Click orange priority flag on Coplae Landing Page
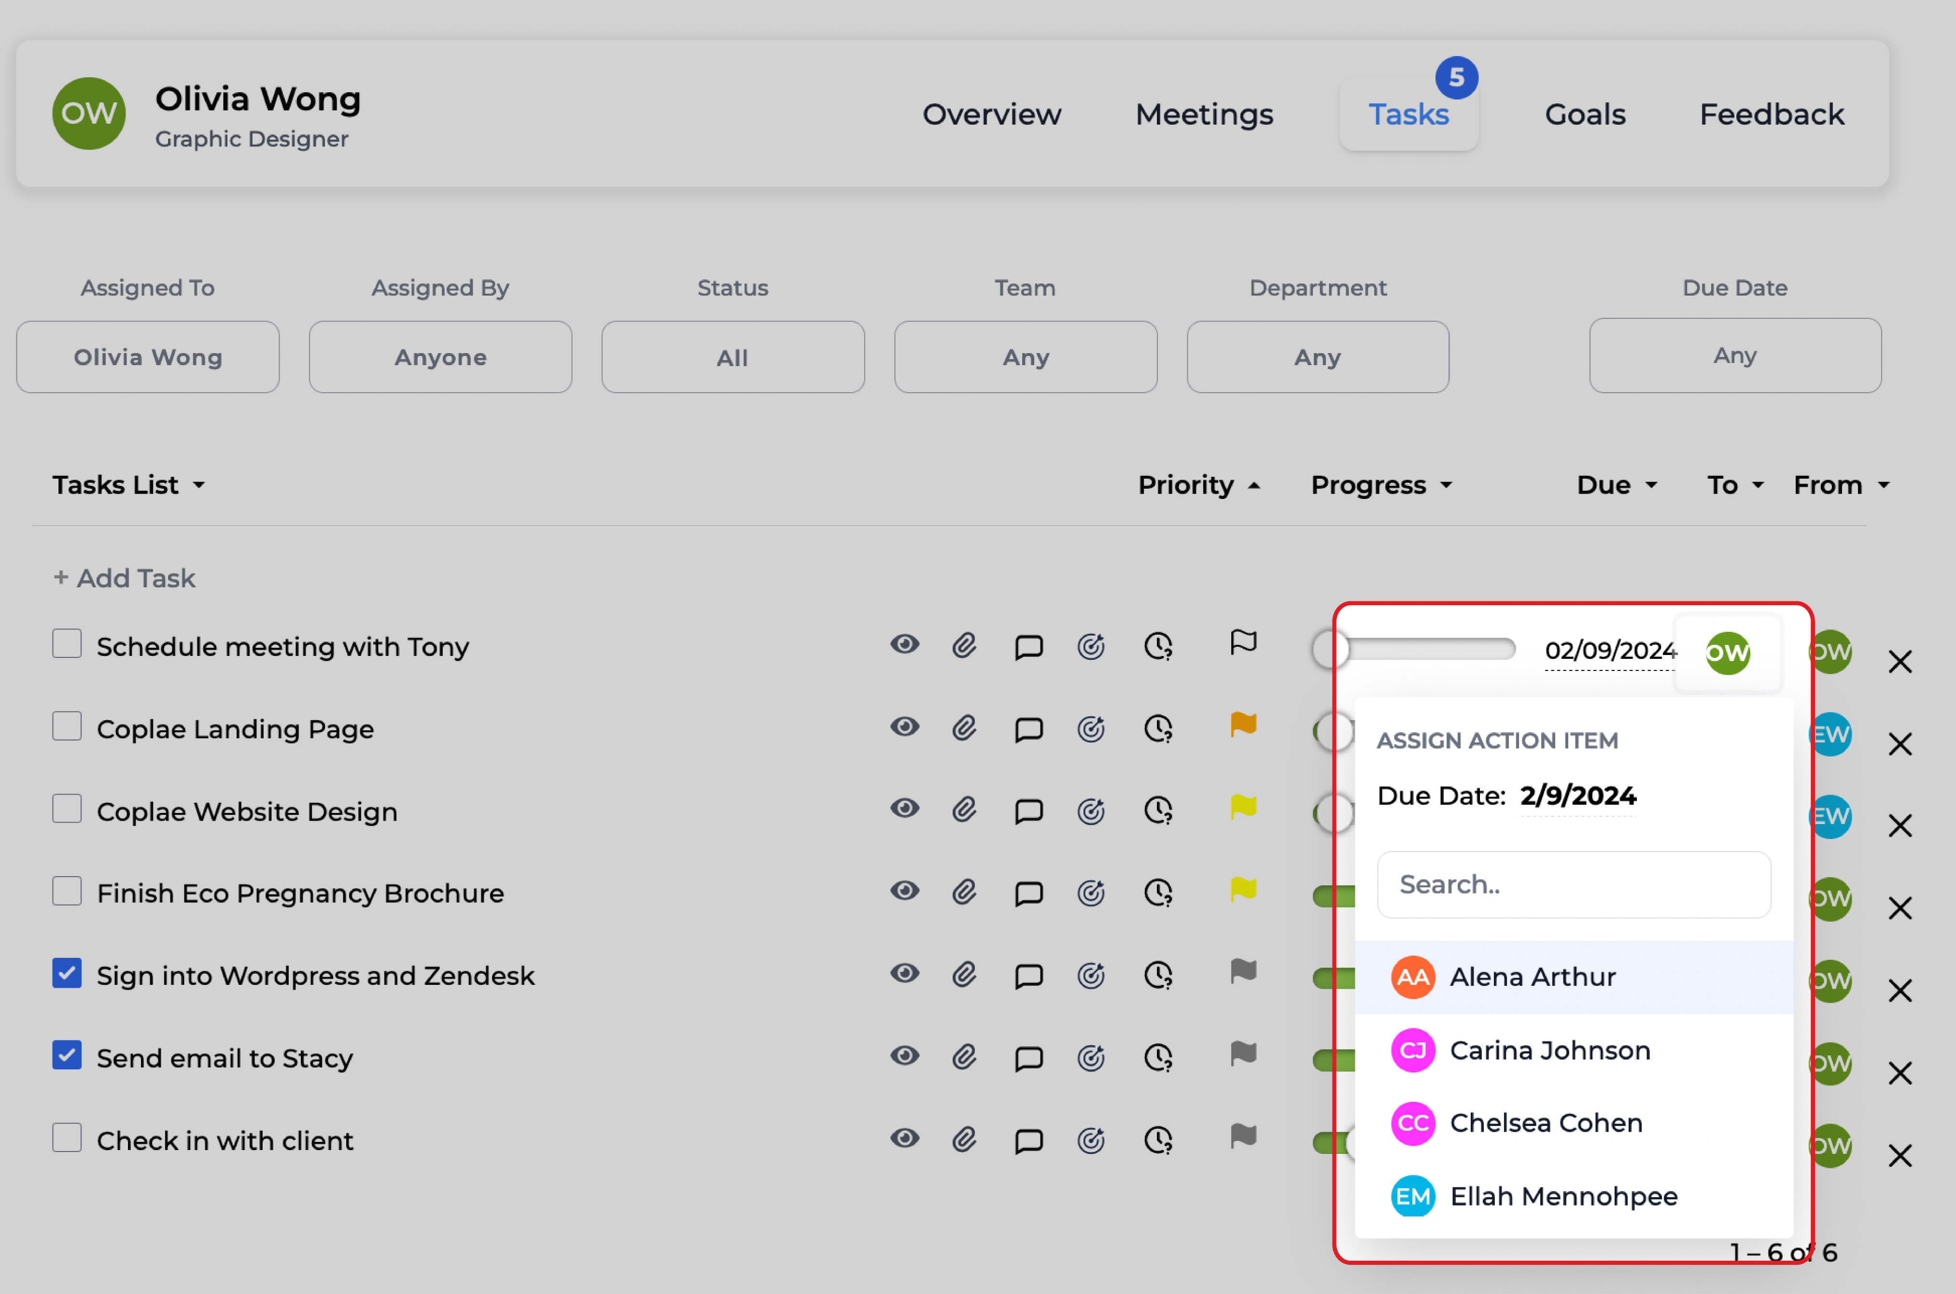This screenshot has height=1294, width=1956. pyautogui.click(x=1242, y=725)
